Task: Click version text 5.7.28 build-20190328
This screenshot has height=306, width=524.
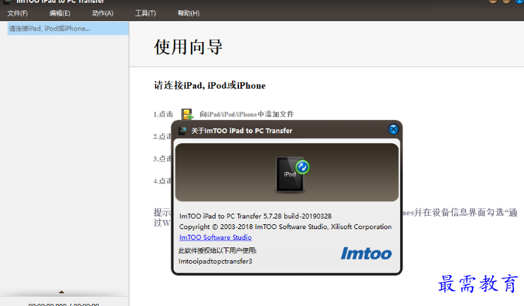Action: click(298, 216)
